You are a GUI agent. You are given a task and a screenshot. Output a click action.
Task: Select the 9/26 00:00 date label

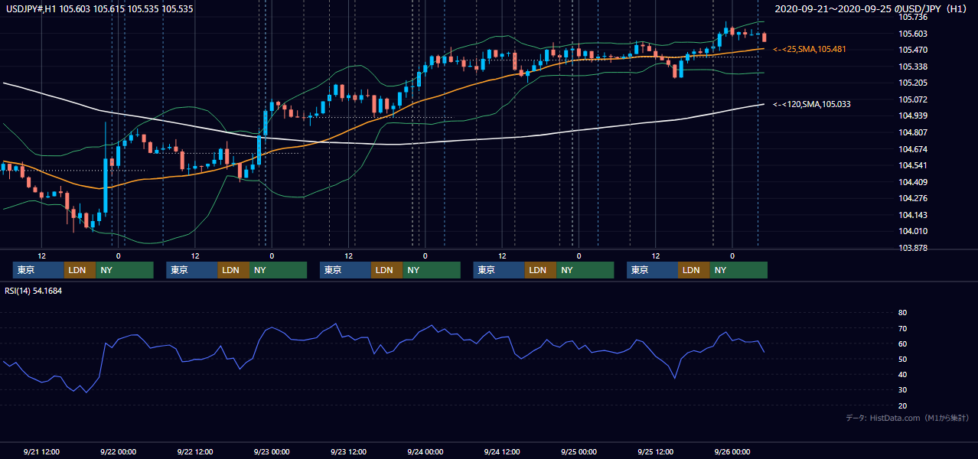tap(732, 451)
